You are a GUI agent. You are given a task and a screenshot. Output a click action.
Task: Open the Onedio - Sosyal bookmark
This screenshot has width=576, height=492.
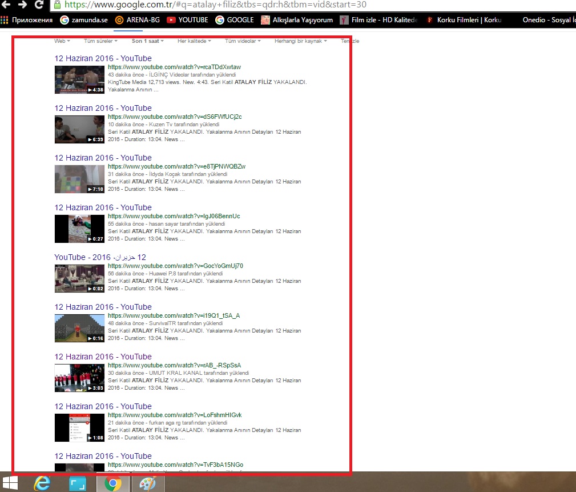click(x=549, y=20)
